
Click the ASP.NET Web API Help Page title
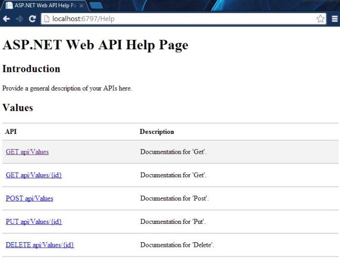point(95,45)
